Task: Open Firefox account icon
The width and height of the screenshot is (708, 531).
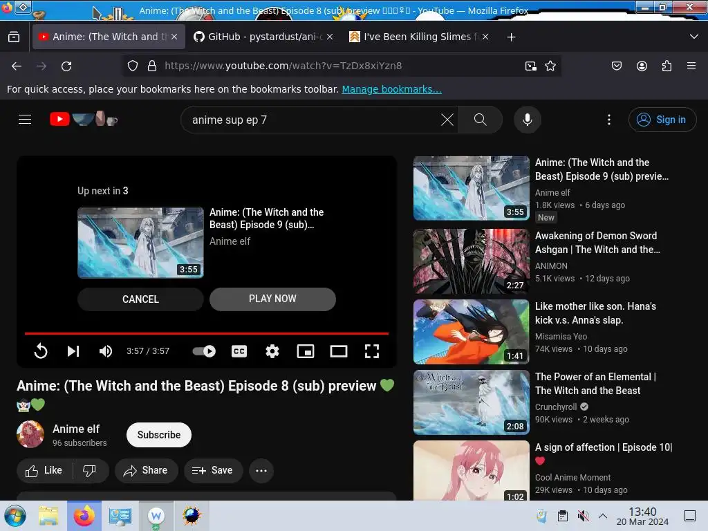Action: (642, 66)
